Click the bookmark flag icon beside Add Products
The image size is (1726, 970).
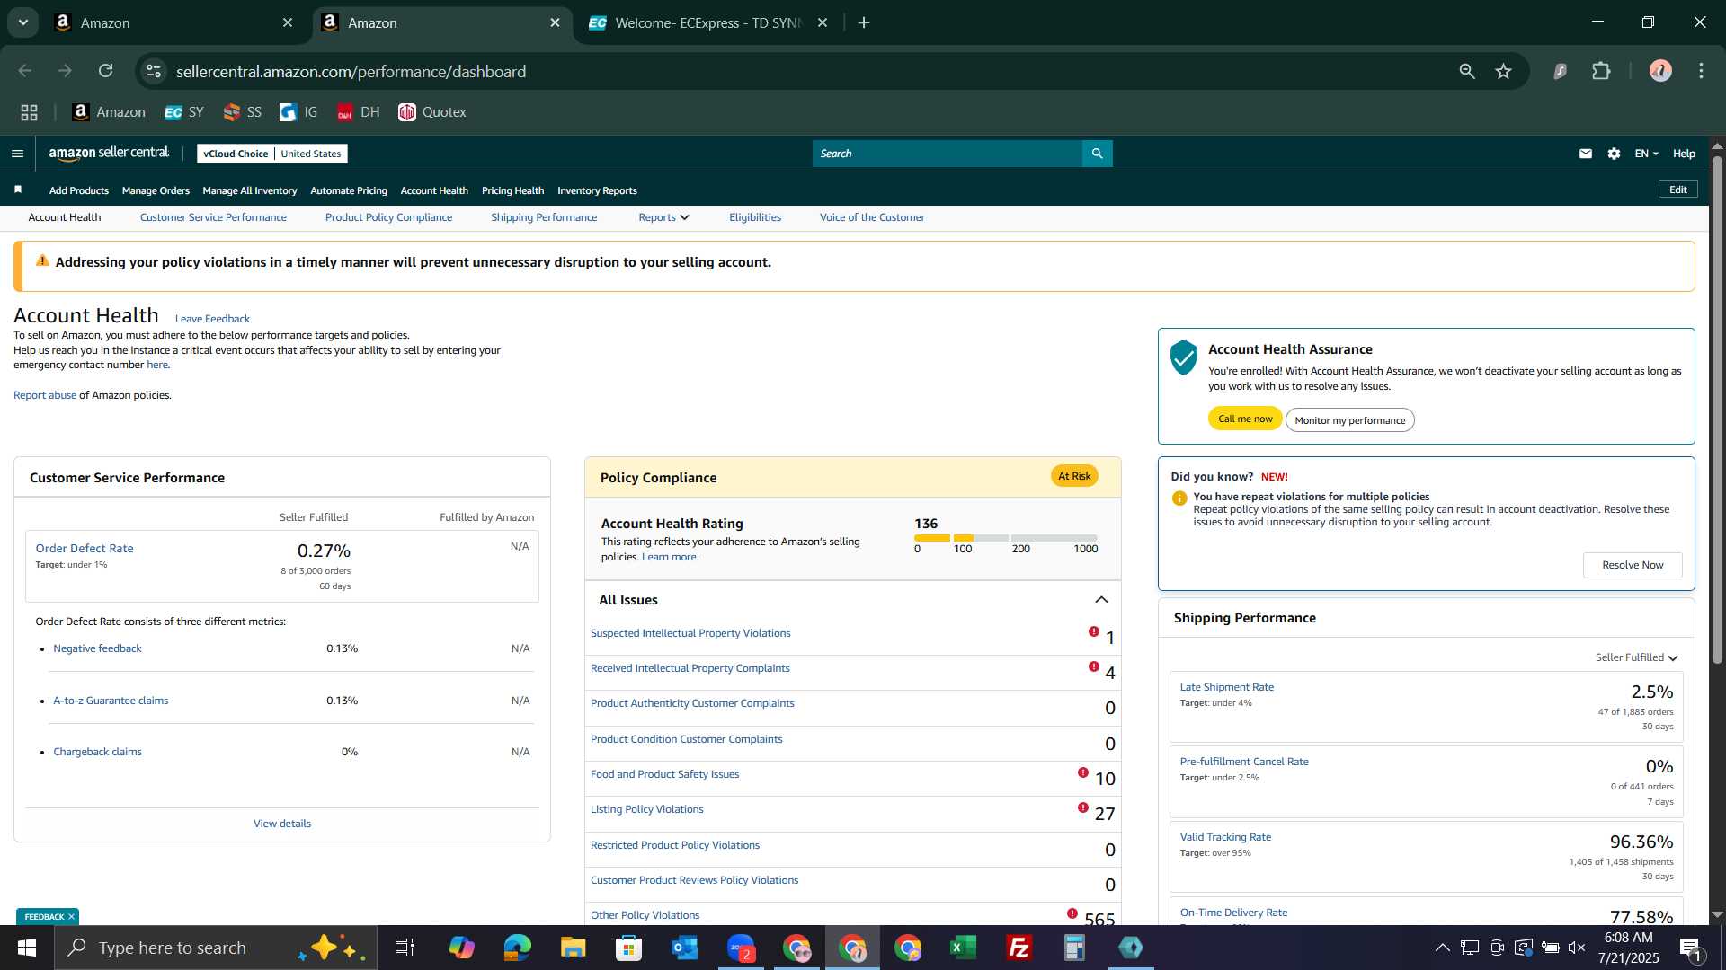[18, 190]
